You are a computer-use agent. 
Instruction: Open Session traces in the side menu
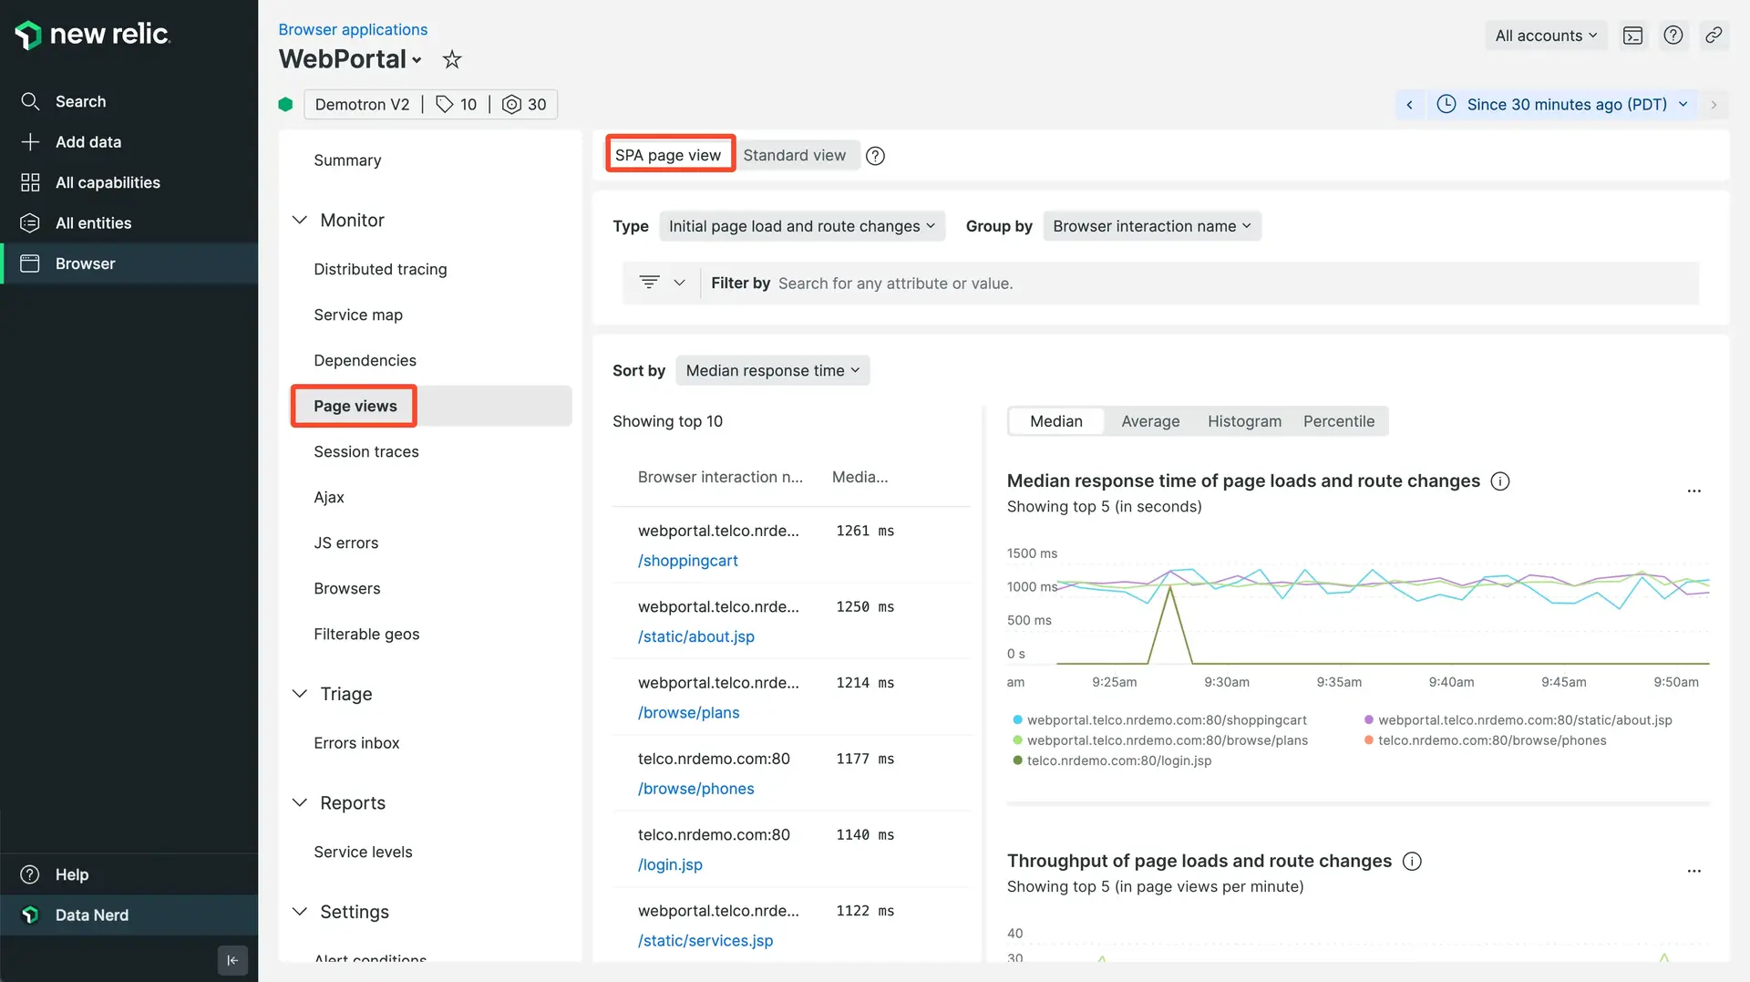[x=366, y=452]
